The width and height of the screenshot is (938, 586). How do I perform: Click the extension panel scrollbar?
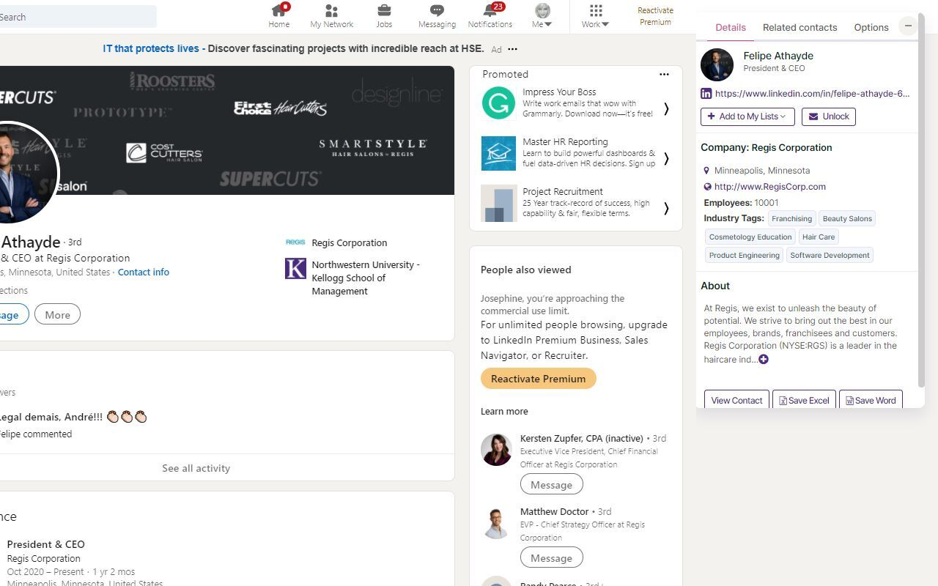[x=921, y=201]
